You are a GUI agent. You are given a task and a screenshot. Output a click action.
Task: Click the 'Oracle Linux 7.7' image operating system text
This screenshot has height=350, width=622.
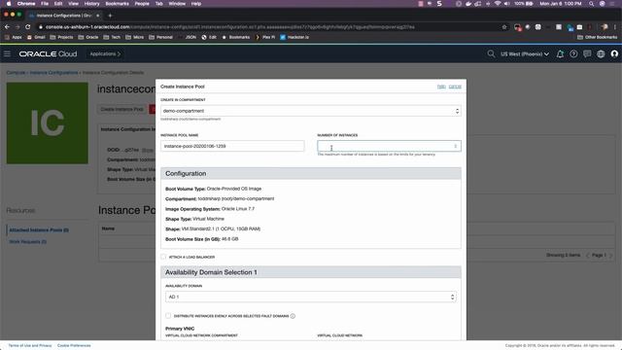click(x=238, y=209)
